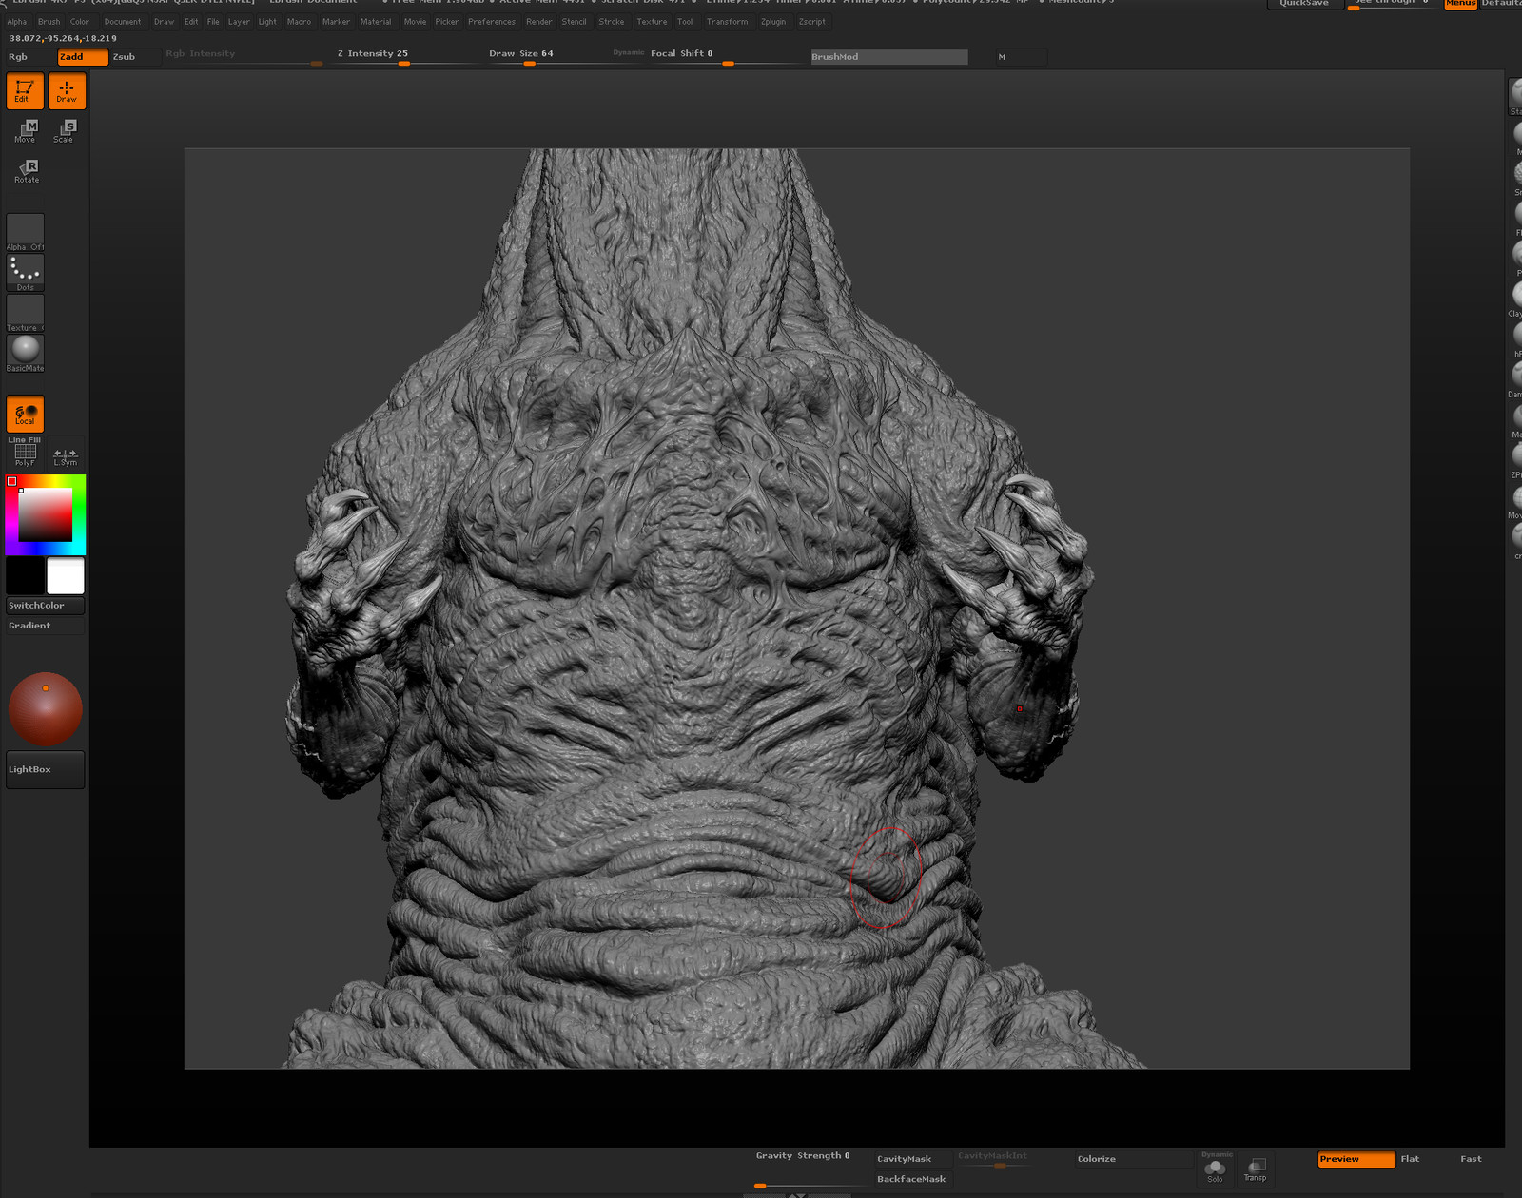
Task: Toggle Local transformations button
Action: coord(25,414)
